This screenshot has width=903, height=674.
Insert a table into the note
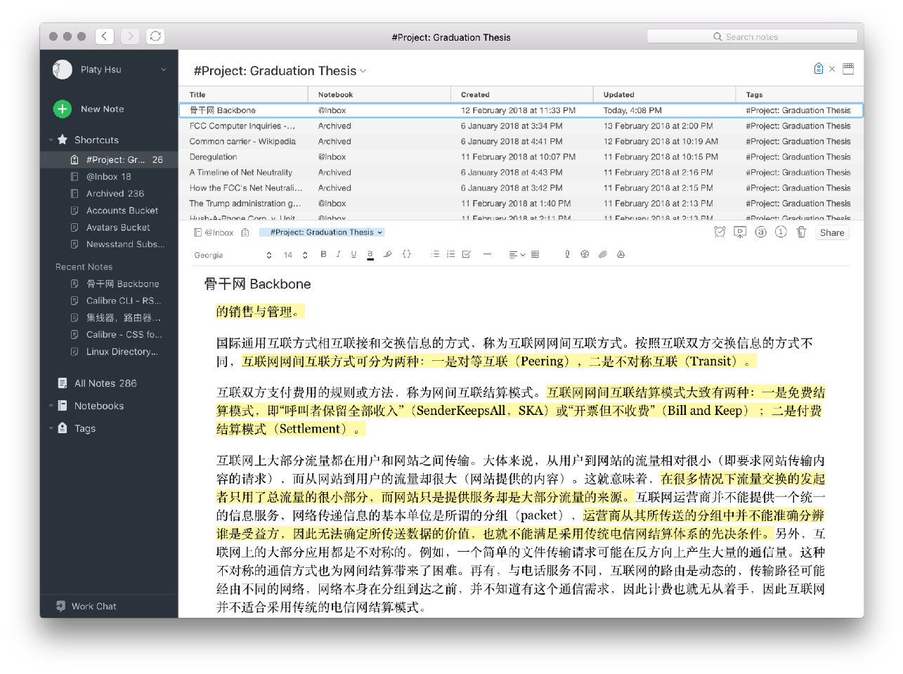pos(535,255)
